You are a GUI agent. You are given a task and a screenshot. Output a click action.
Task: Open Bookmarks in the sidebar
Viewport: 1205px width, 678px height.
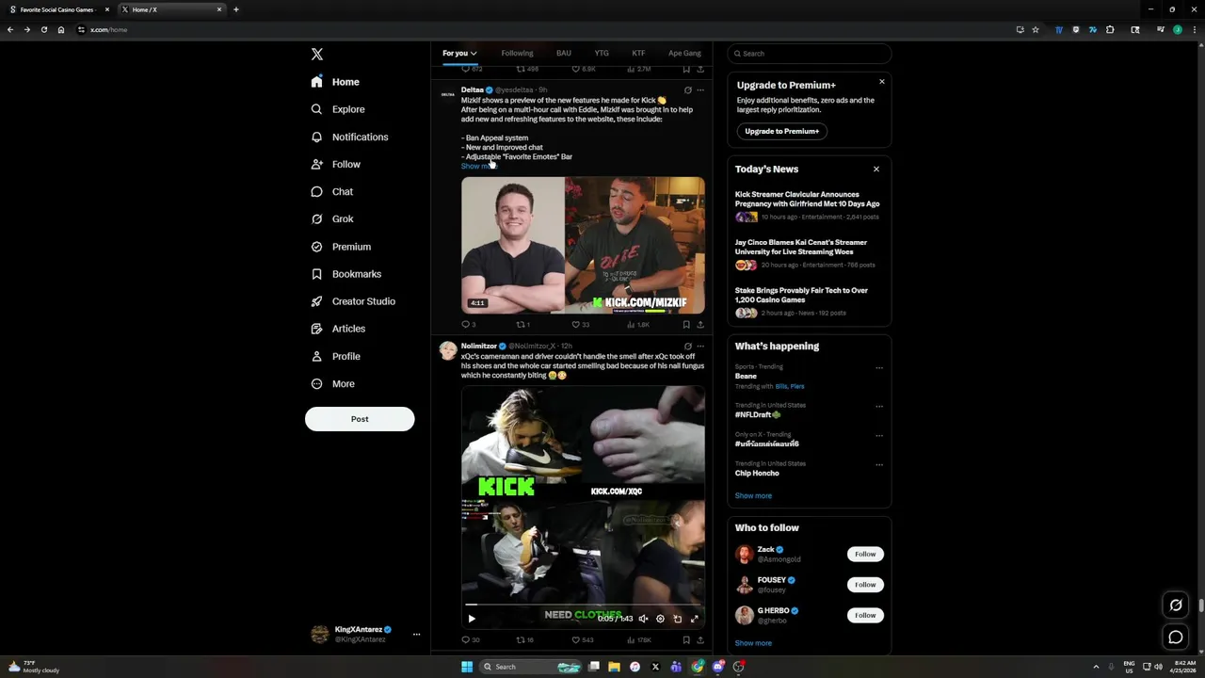pyautogui.click(x=345, y=274)
